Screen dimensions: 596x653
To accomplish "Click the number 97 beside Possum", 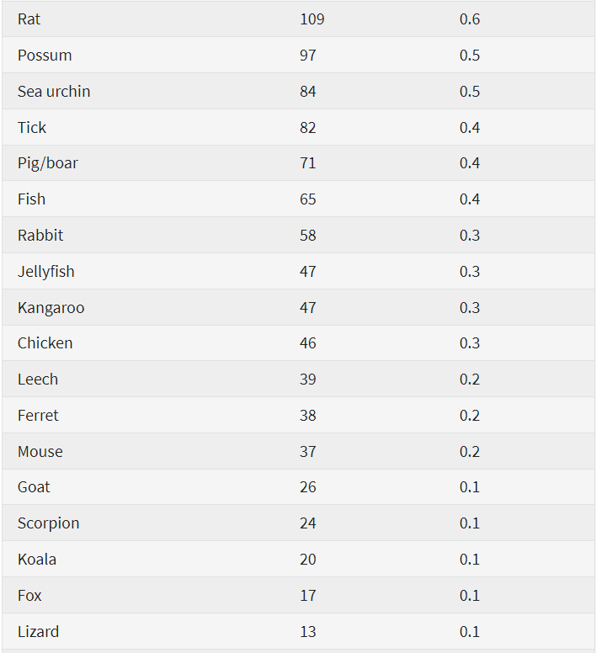I will coord(307,56).
